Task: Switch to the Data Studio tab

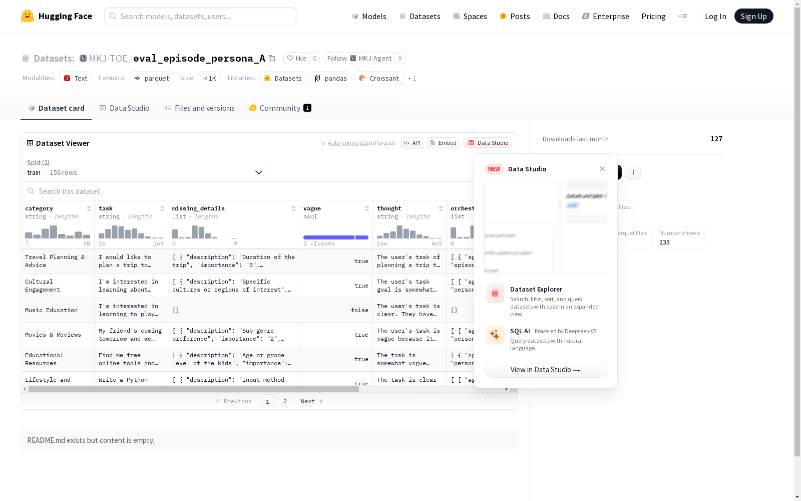Action: [125, 108]
